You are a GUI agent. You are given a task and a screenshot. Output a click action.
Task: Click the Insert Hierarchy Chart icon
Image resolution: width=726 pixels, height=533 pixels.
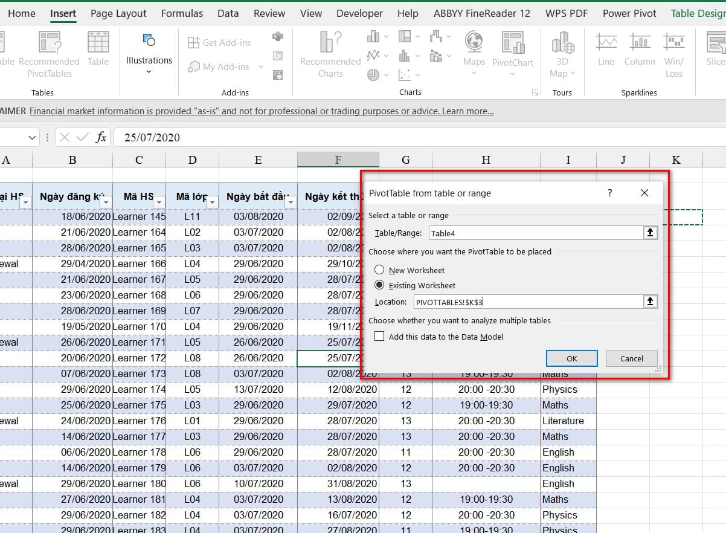pos(405,37)
